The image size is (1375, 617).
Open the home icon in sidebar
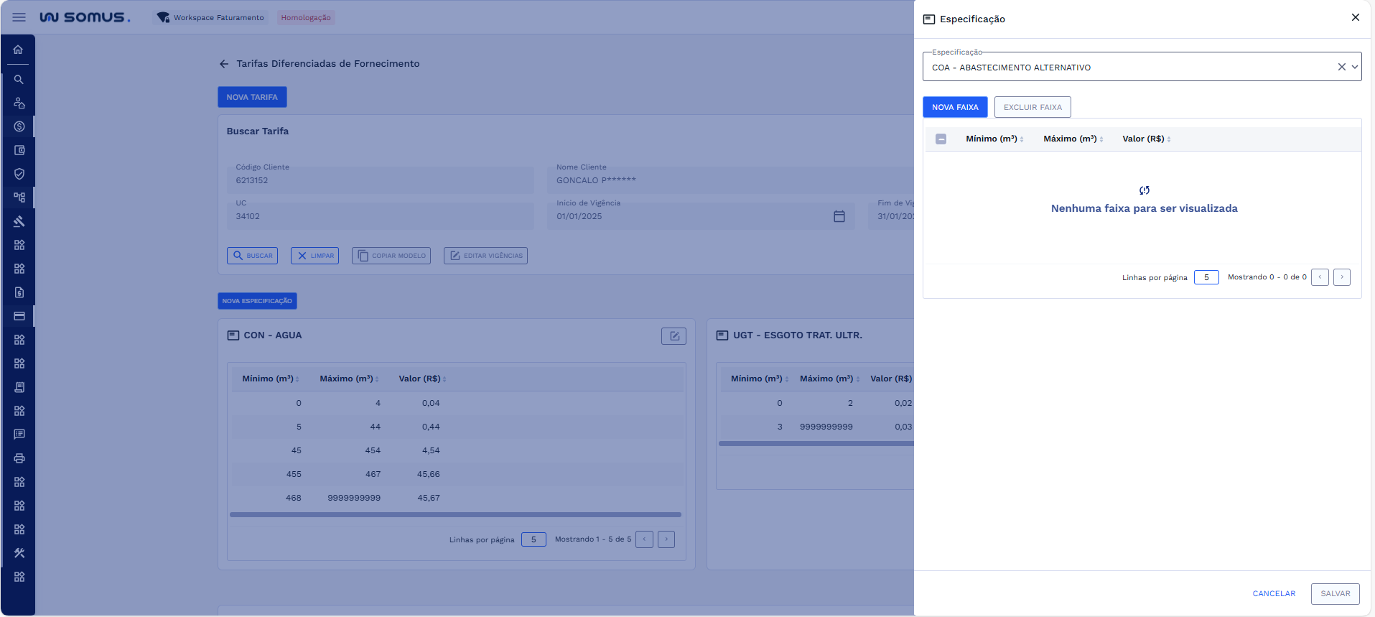point(18,50)
